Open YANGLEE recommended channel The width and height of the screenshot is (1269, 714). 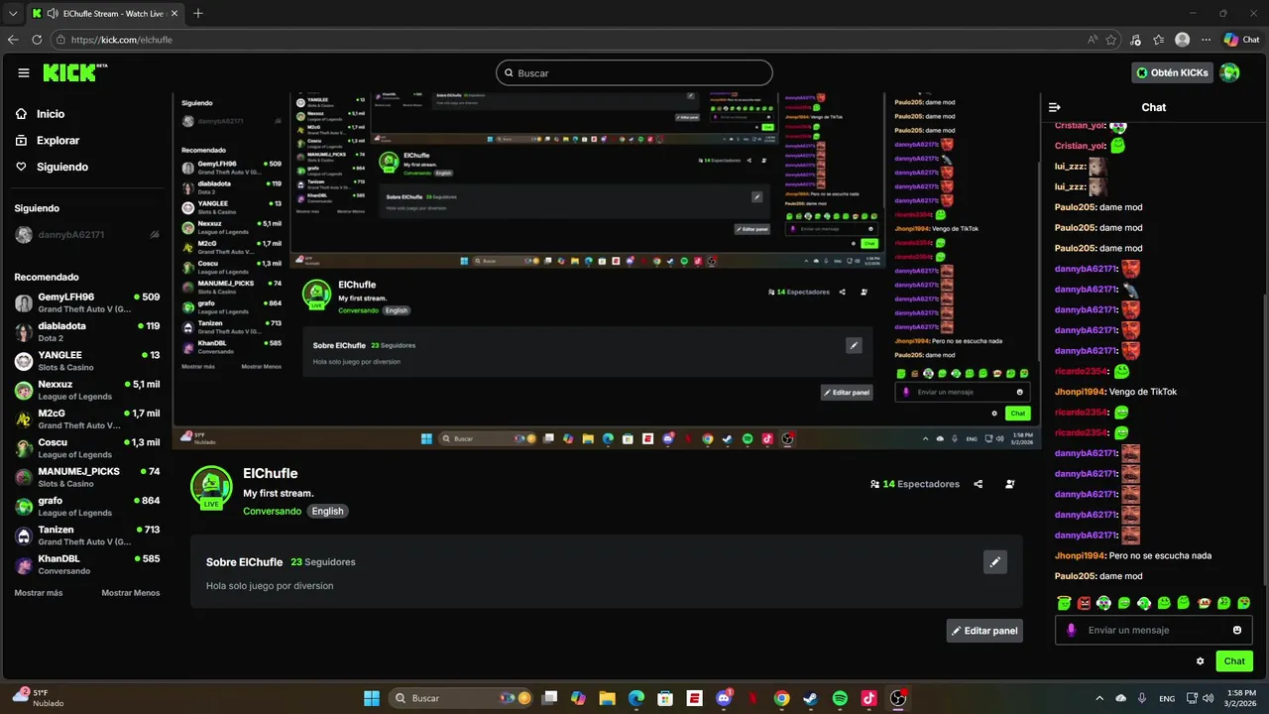87,361
